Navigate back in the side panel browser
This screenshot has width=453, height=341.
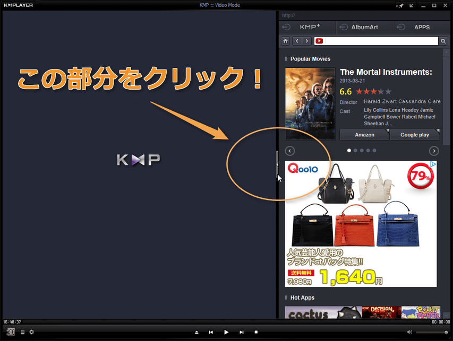297,41
